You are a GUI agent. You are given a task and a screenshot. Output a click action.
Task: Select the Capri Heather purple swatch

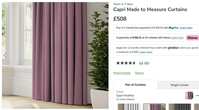coord(154,107)
